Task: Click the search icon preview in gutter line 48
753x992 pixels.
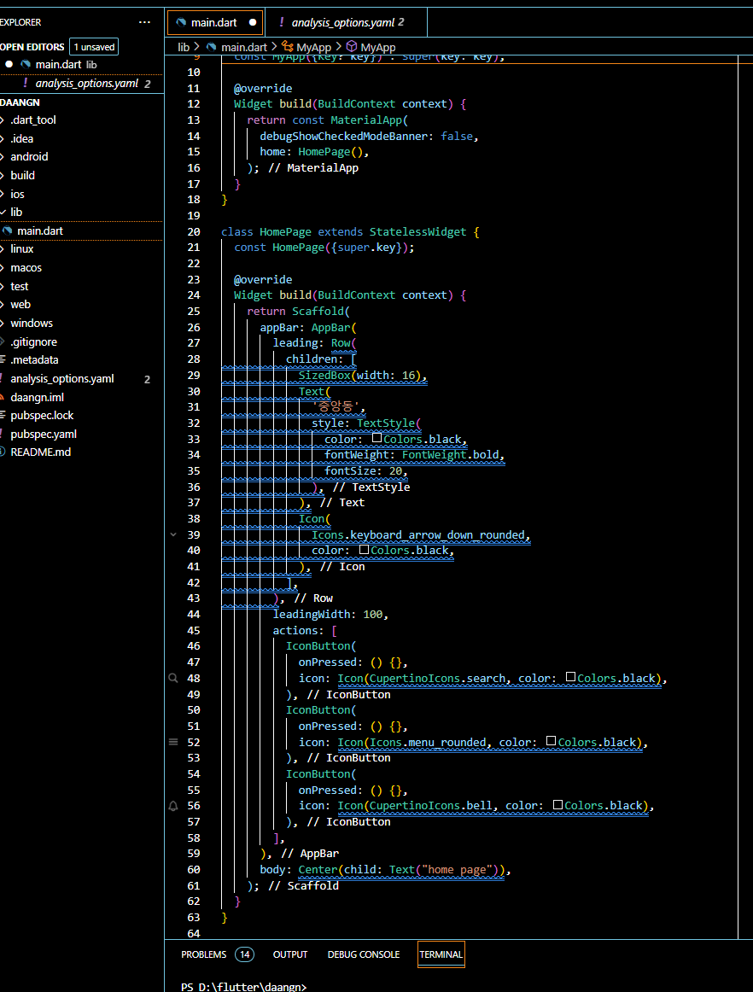Action: click(173, 678)
